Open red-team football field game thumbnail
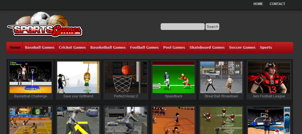302x134 pixels. pyautogui.click(x=221, y=120)
